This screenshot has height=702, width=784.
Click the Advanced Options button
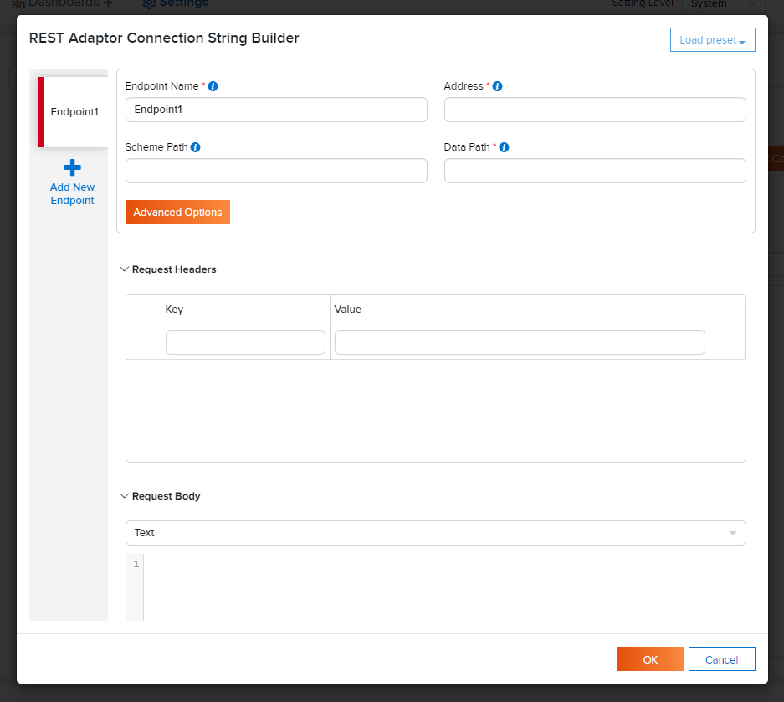pyautogui.click(x=177, y=212)
